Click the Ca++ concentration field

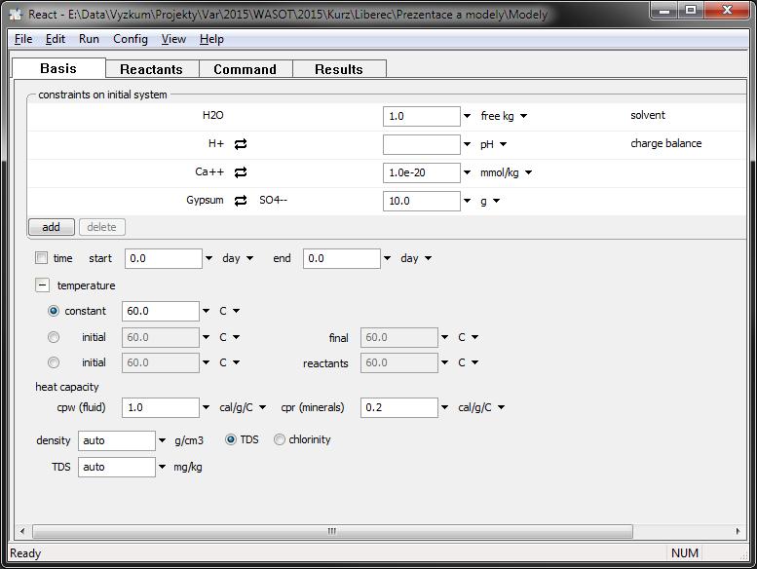[422, 172]
